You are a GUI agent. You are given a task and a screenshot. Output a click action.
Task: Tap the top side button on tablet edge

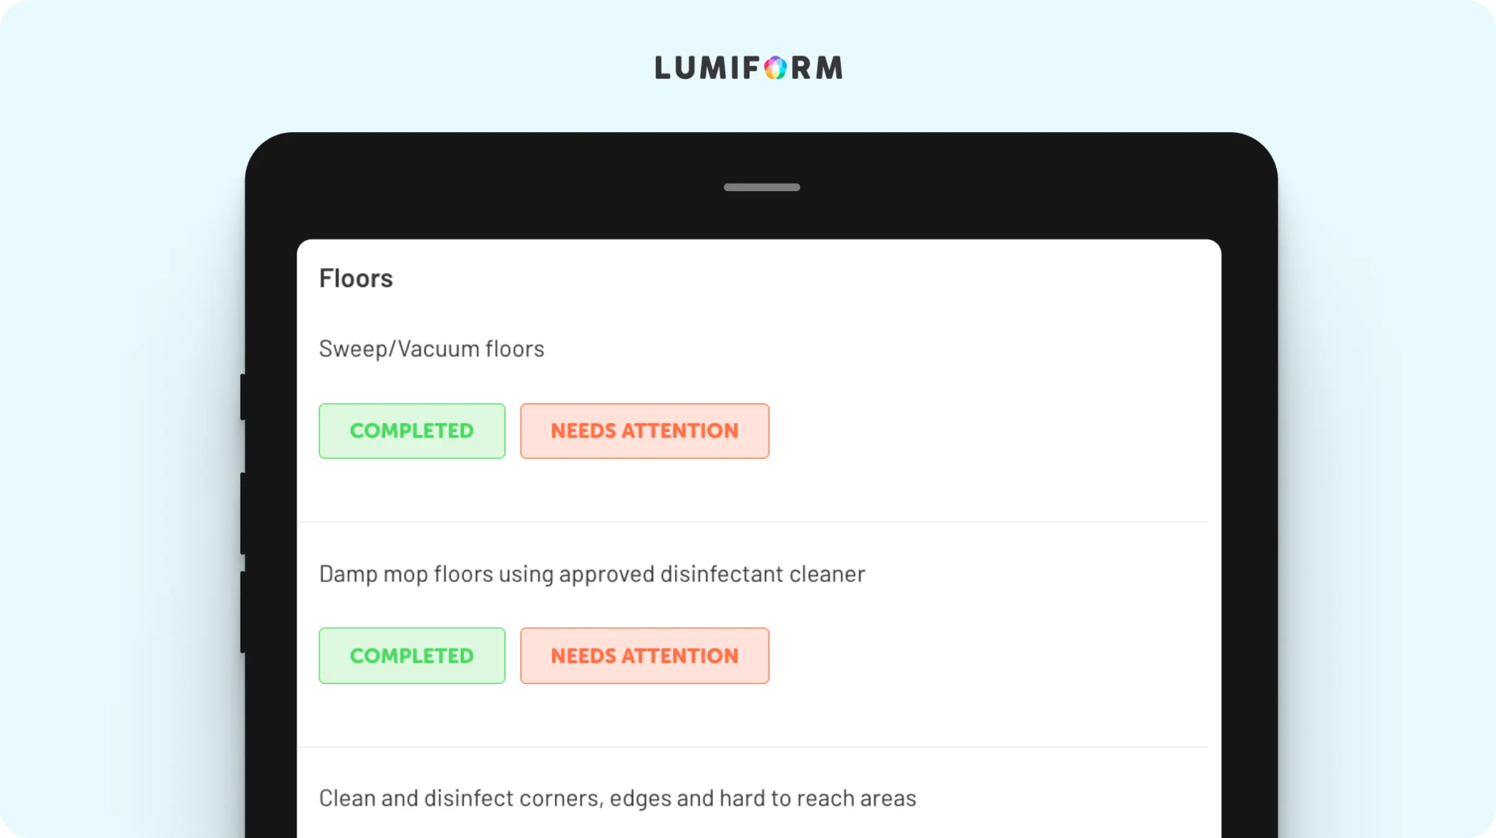tap(243, 396)
